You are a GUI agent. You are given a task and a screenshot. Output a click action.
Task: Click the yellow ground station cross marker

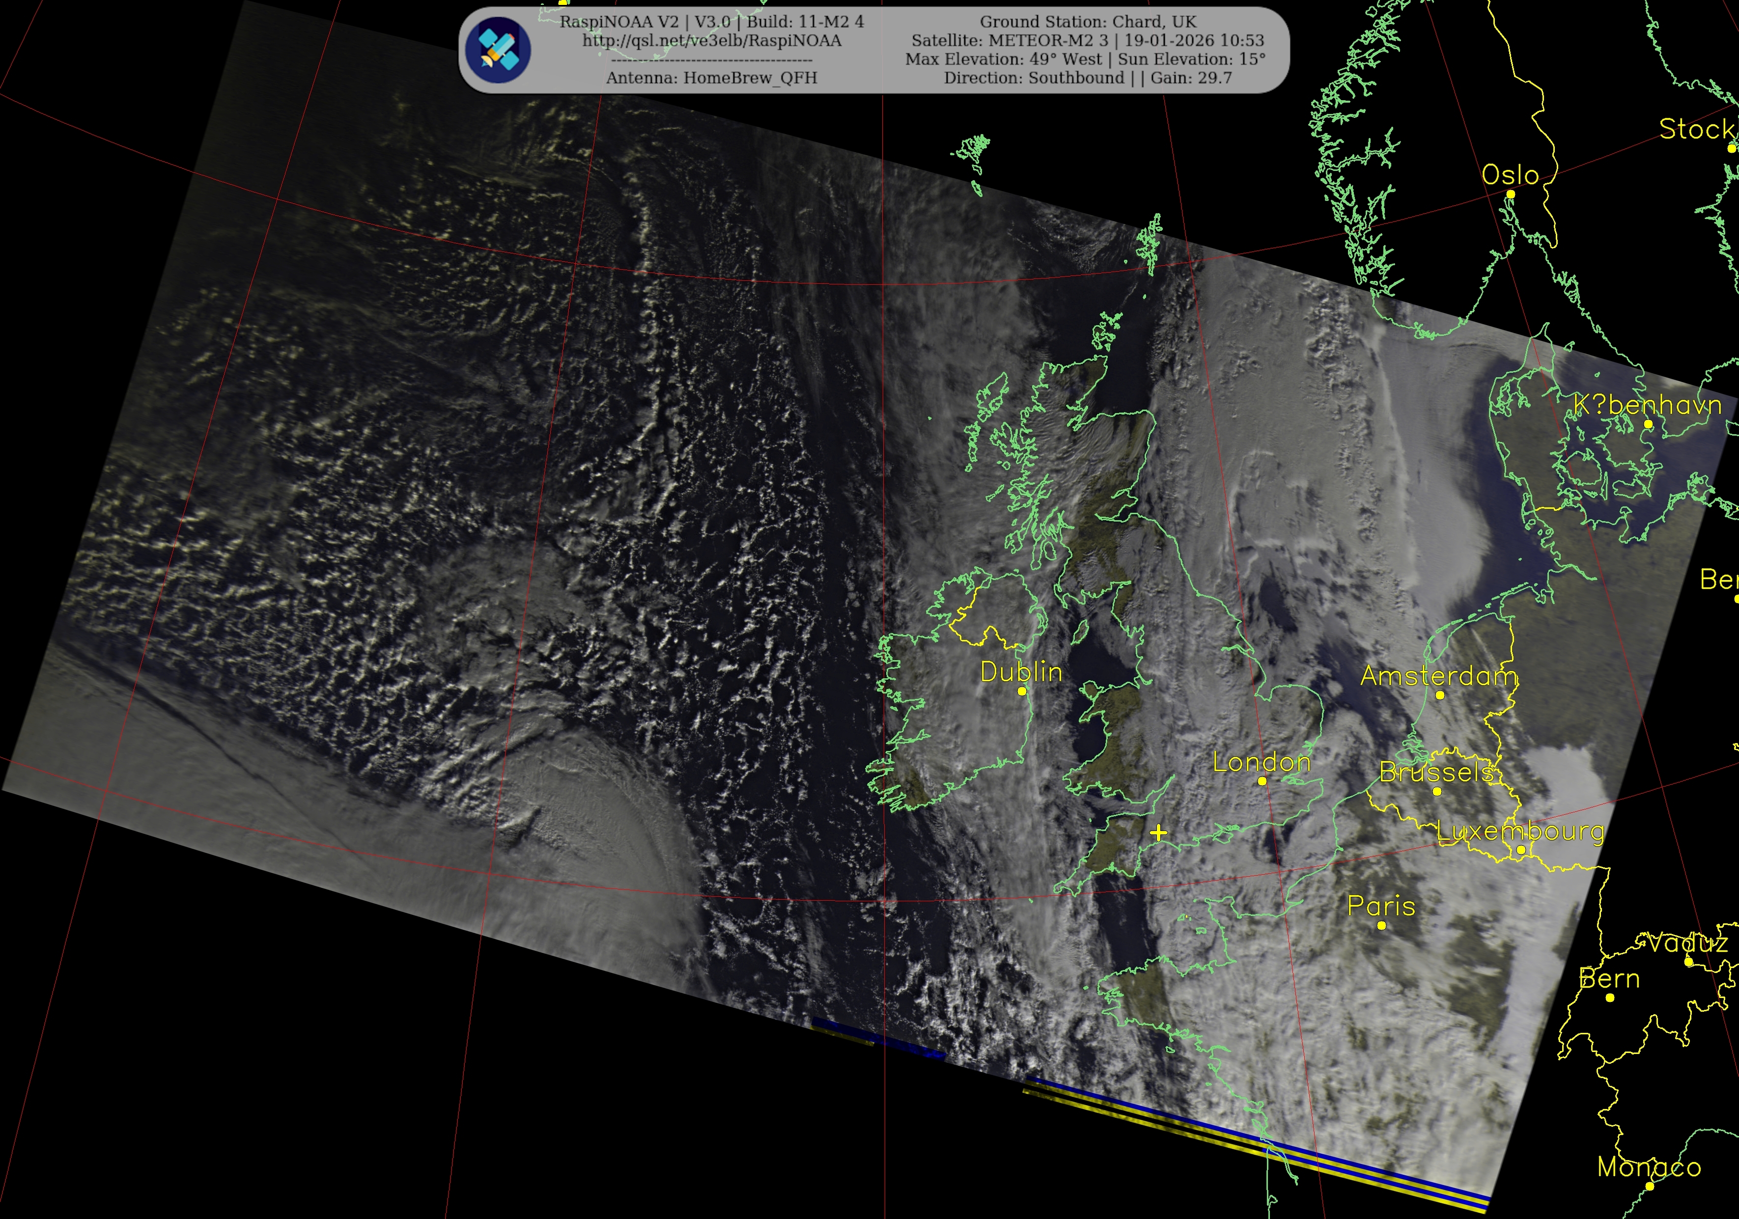[1158, 833]
